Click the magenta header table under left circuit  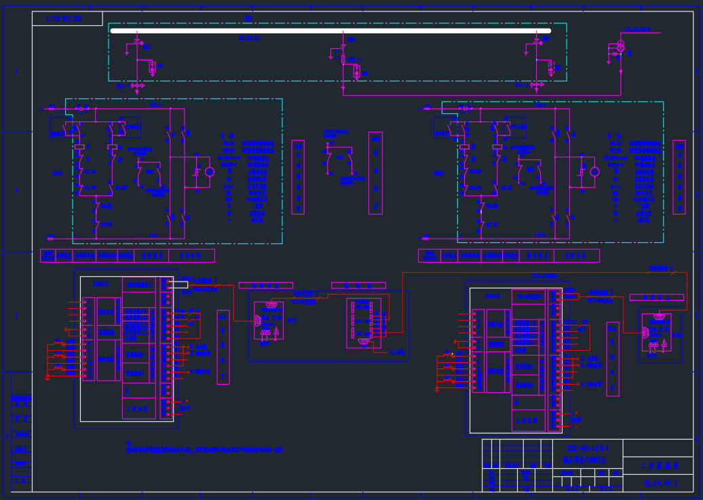click(128, 256)
